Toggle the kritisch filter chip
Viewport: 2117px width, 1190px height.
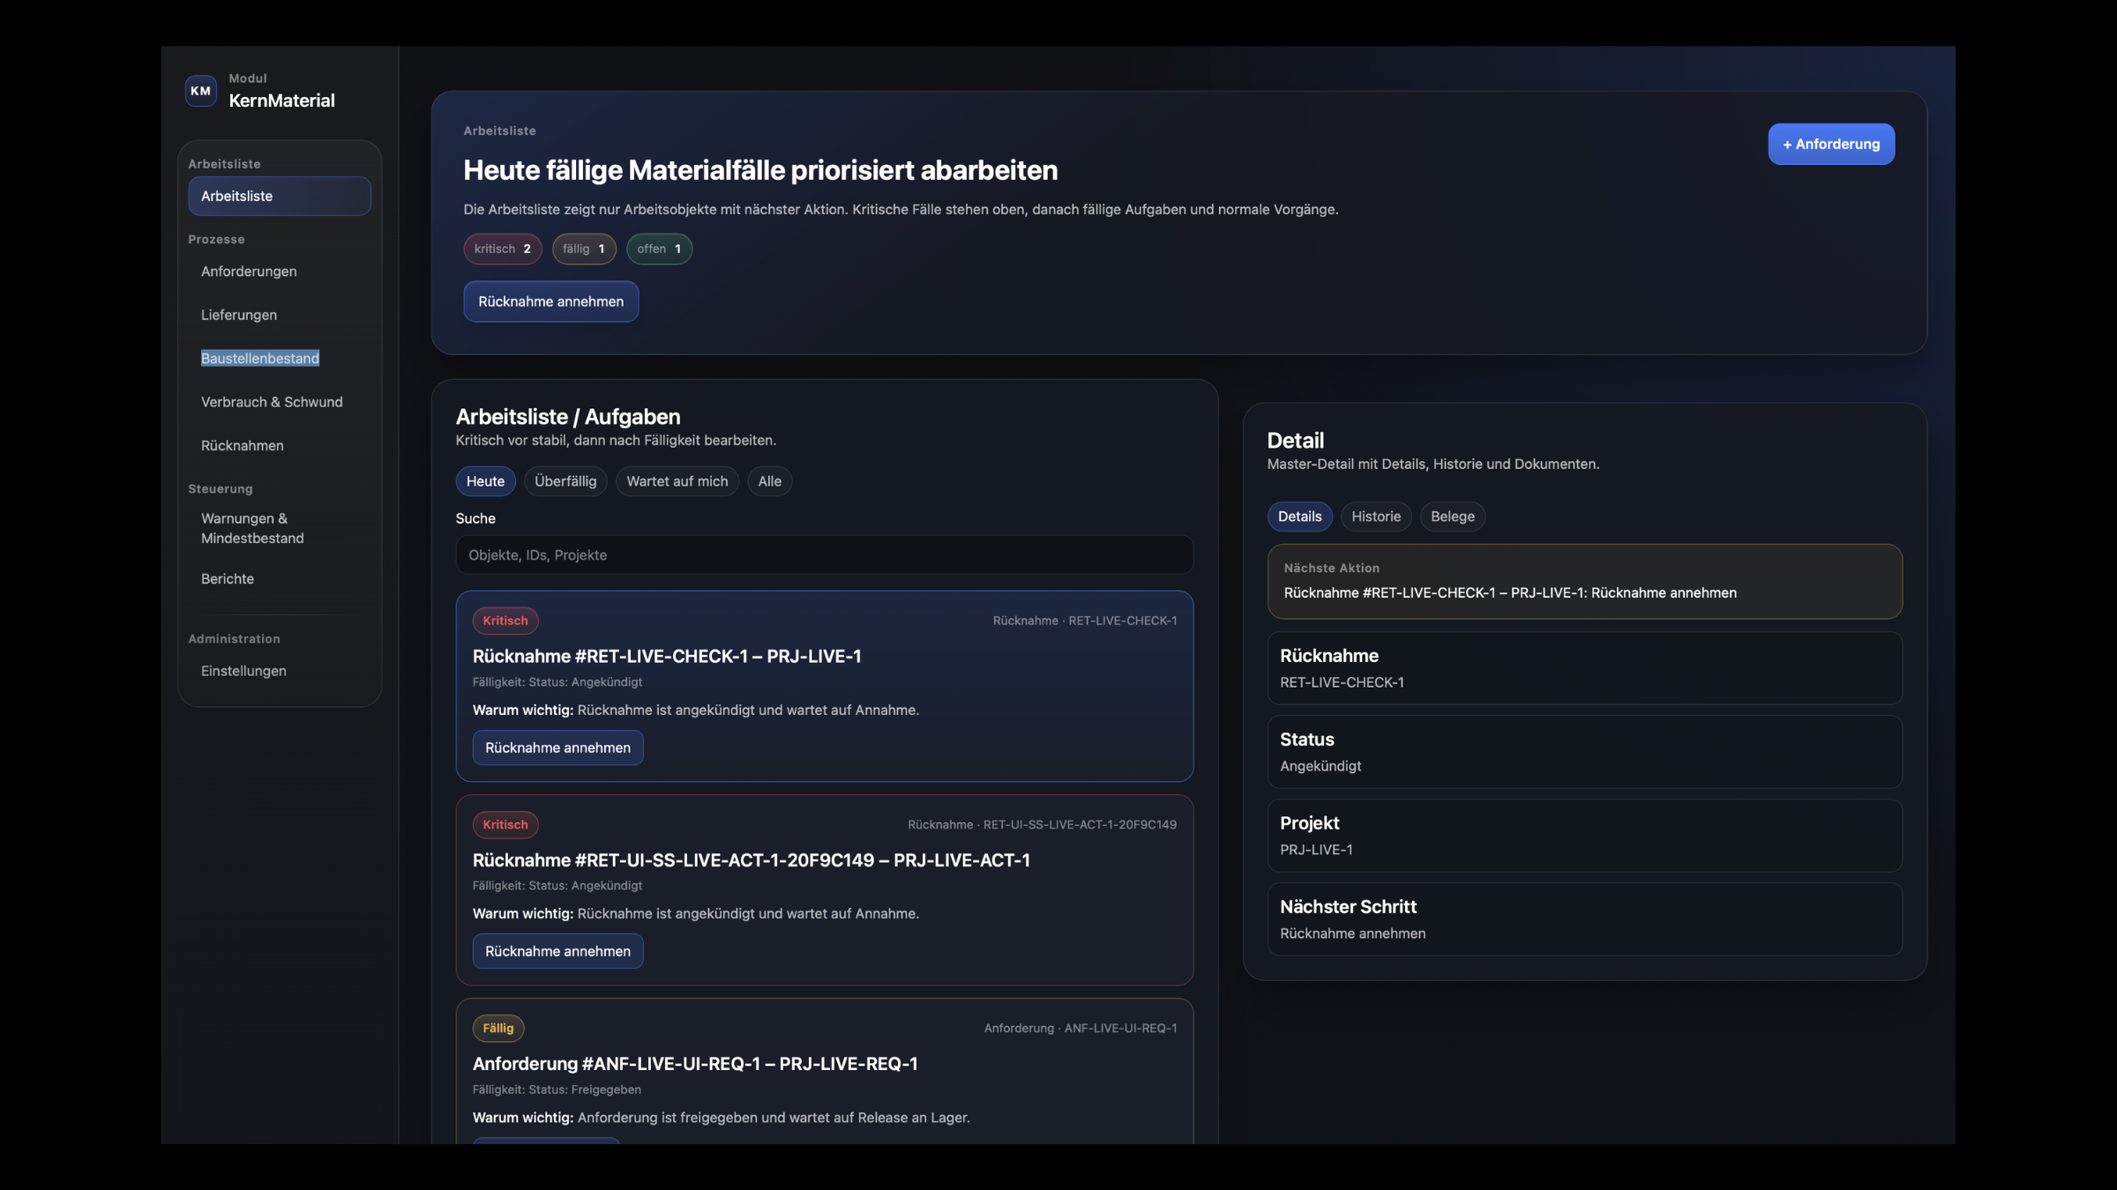pyautogui.click(x=502, y=249)
